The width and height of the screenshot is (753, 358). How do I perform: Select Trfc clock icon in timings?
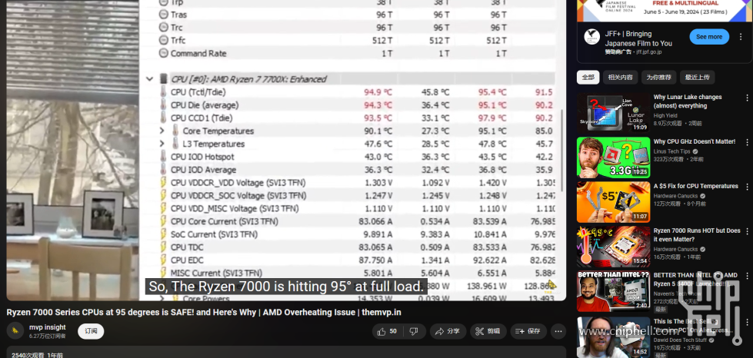(x=164, y=40)
